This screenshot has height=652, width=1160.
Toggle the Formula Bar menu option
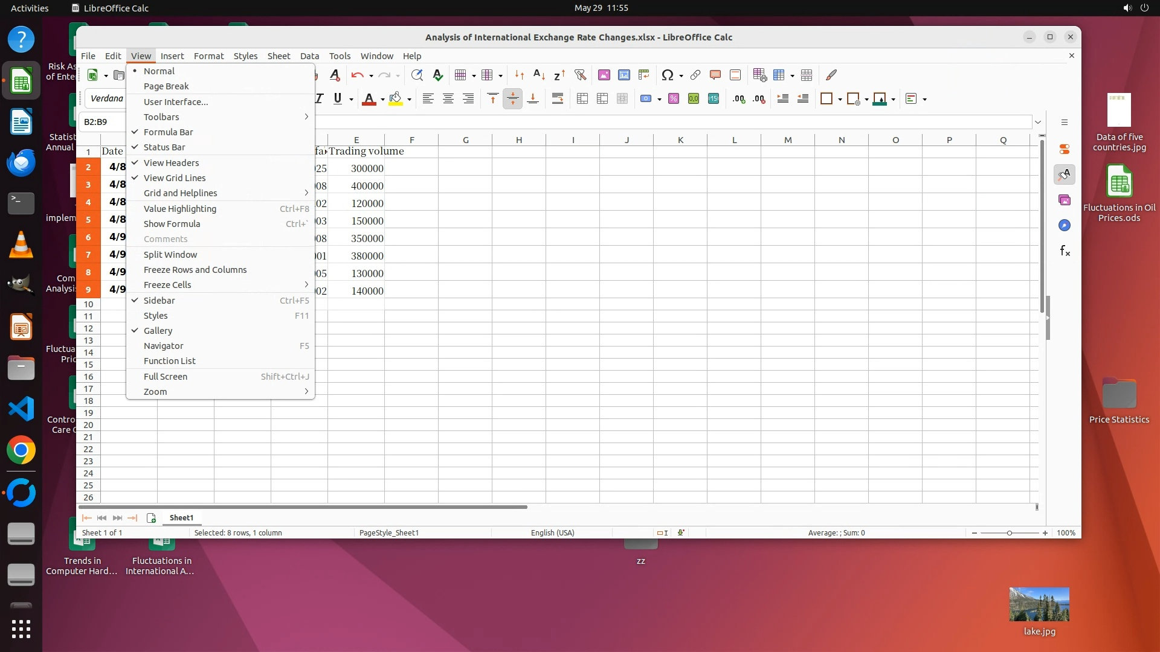[x=168, y=132]
